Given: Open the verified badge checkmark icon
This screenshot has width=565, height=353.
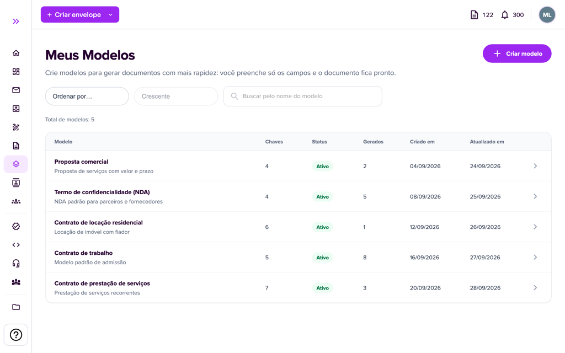Looking at the screenshot, I should (x=16, y=226).
